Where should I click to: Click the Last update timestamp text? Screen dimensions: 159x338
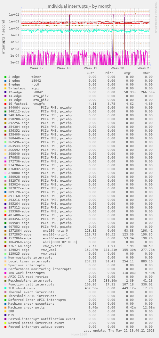[x=119, y=330]
